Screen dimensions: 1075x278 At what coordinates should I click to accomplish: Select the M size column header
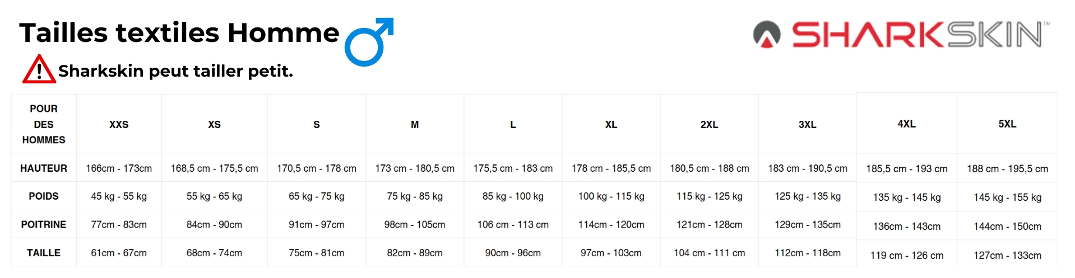[415, 124]
